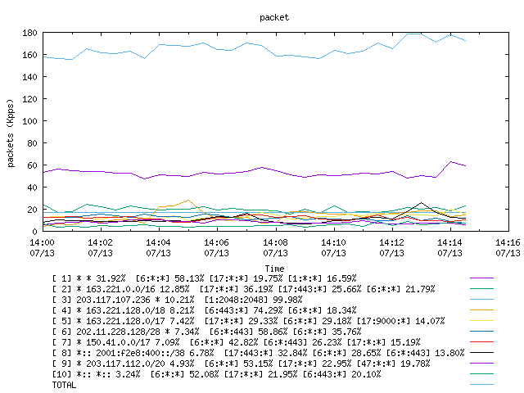Click the orange line sample for legend entry [4]
Screen dimensions: 524x393
pyautogui.click(x=481, y=310)
